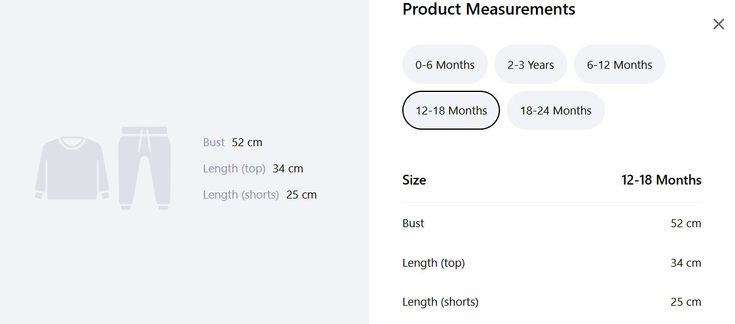Click the gray Length (top) label beside illustration
The width and height of the screenshot is (735, 324).
pyautogui.click(x=234, y=169)
